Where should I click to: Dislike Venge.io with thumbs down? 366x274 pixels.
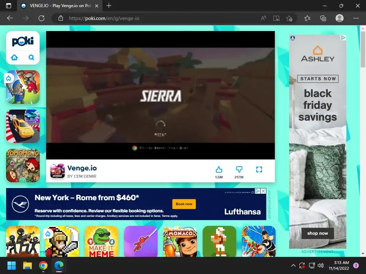tap(239, 169)
